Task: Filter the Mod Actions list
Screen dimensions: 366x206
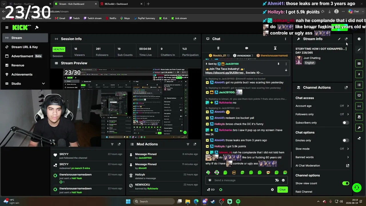Action: point(188,144)
